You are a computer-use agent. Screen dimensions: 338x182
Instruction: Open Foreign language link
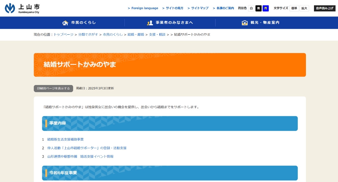click(x=144, y=8)
